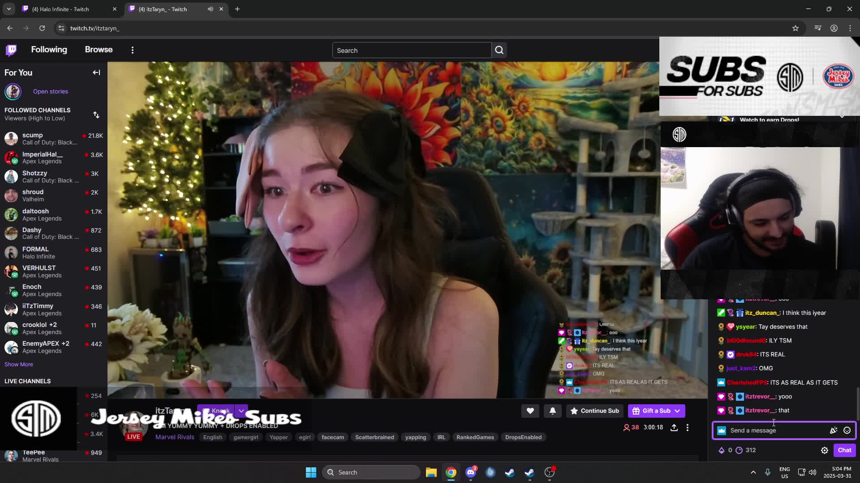The width and height of the screenshot is (860, 483).
Task: Open Marvel Rivals category link
Action: [175, 437]
